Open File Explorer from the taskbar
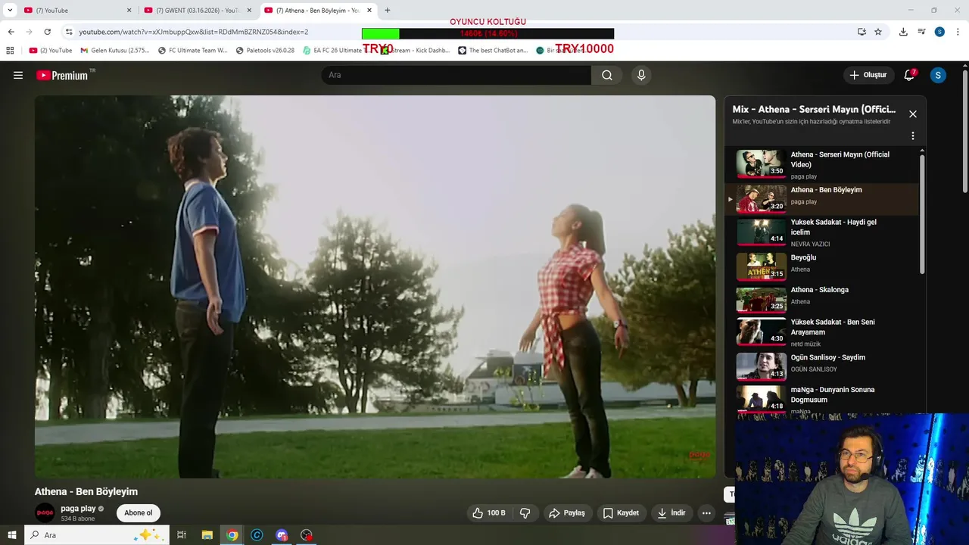Viewport: 969px width, 545px height. pos(207,535)
